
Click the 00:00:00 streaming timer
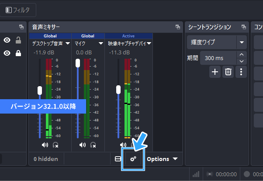point(226,174)
